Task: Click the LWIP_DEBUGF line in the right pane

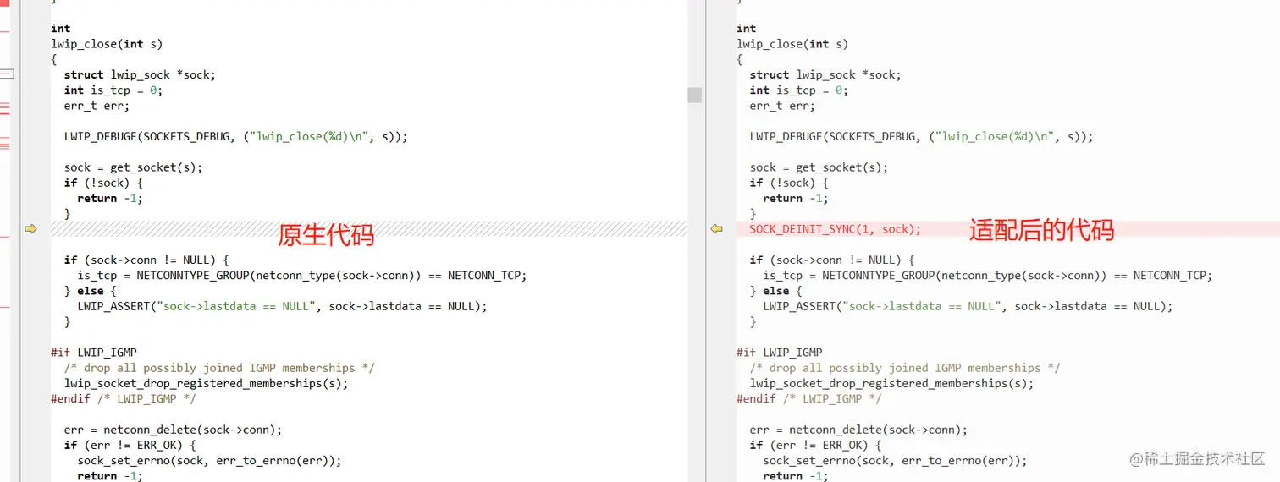Action: [x=922, y=136]
